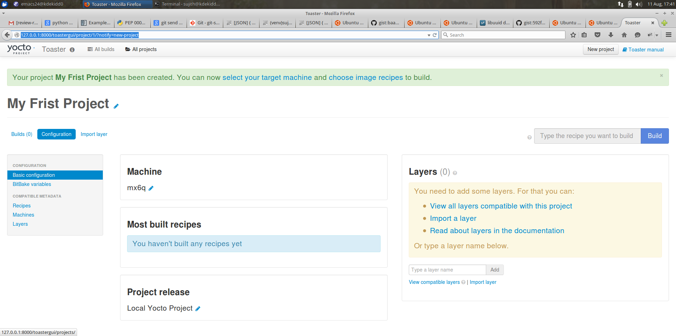The height and width of the screenshot is (336, 676).
Task: Focus the Type a layer name field
Action: click(447, 270)
